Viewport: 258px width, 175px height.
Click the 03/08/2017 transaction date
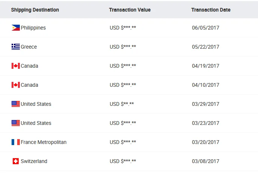tap(206, 161)
